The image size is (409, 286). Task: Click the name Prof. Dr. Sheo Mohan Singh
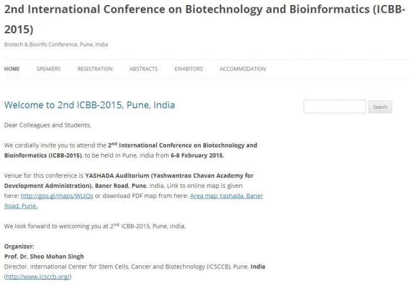coord(43,256)
